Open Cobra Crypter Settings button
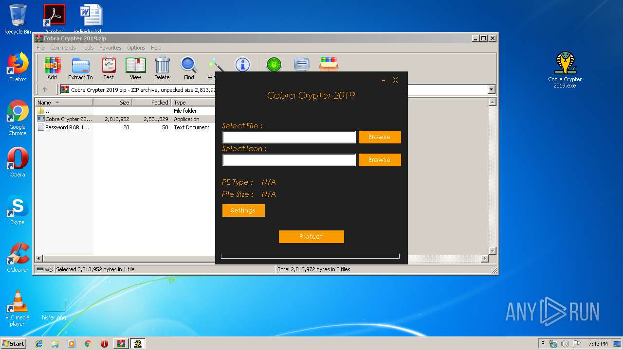The image size is (623, 350). pos(243,210)
